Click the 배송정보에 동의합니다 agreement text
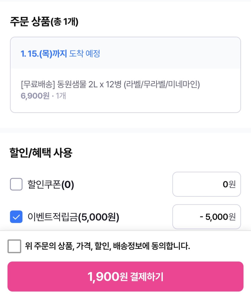251x303 pixels. 107,246
